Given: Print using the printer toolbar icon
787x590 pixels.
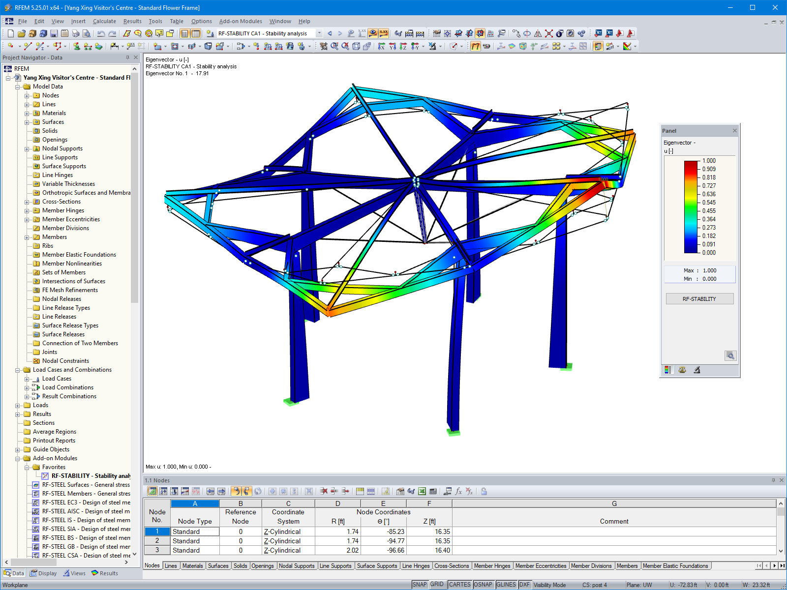Looking at the screenshot, I should pos(76,33).
